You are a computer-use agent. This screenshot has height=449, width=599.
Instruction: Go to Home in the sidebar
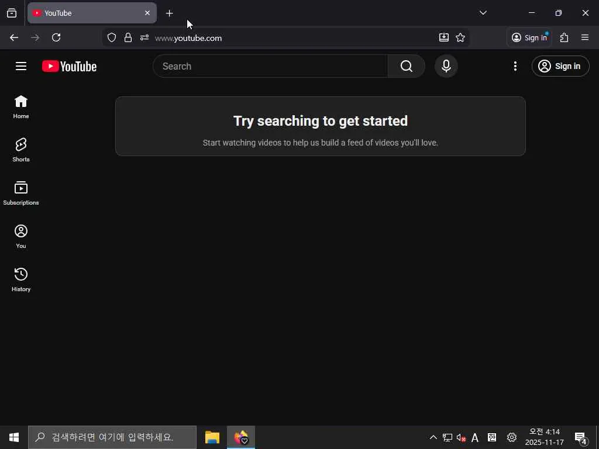(21, 107)
